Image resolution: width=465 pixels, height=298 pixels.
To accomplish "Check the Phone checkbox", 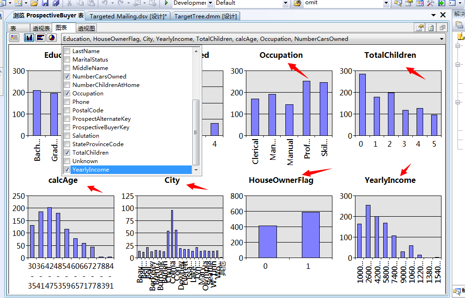I will (x=67, y=102).
